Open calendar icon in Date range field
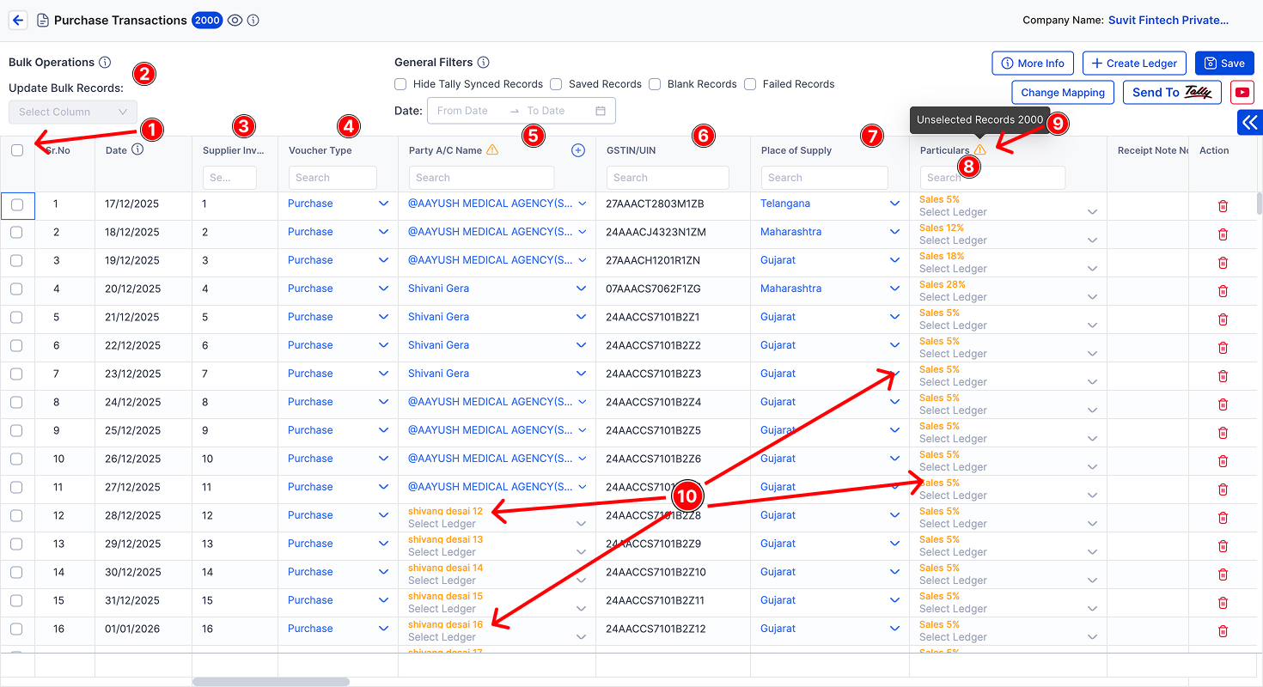 pyautogui.click(x=601, y=111)
